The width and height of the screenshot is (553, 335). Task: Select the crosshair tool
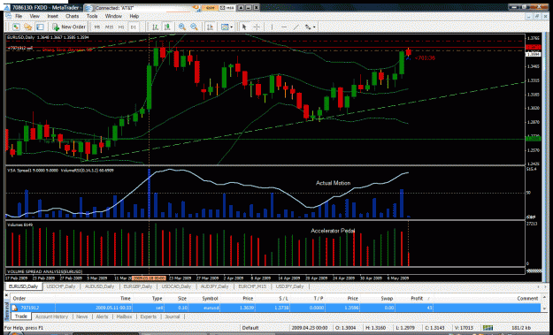[x=257, y=27]
